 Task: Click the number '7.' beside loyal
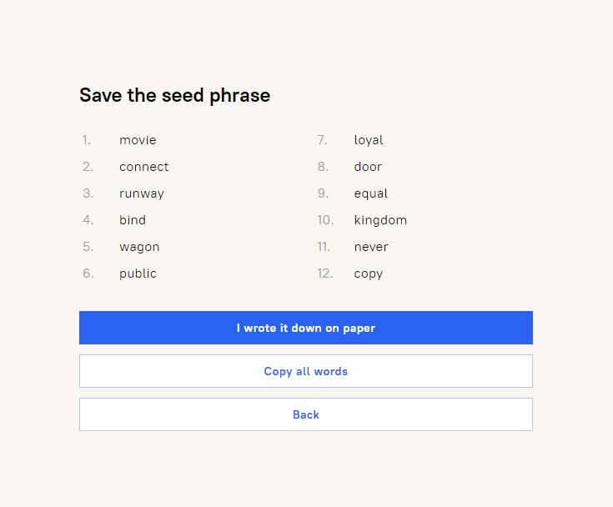point(322,140)
